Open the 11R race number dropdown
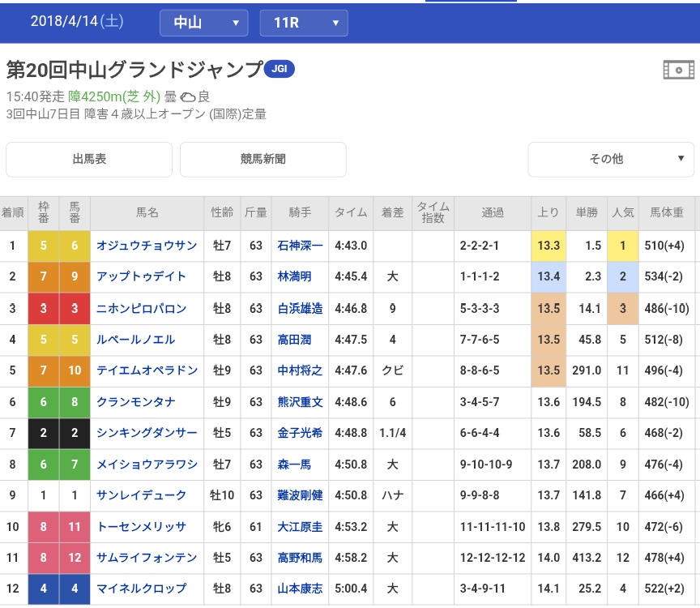Image resolution: width=700 pixels, height=608 pixels. 304,23
